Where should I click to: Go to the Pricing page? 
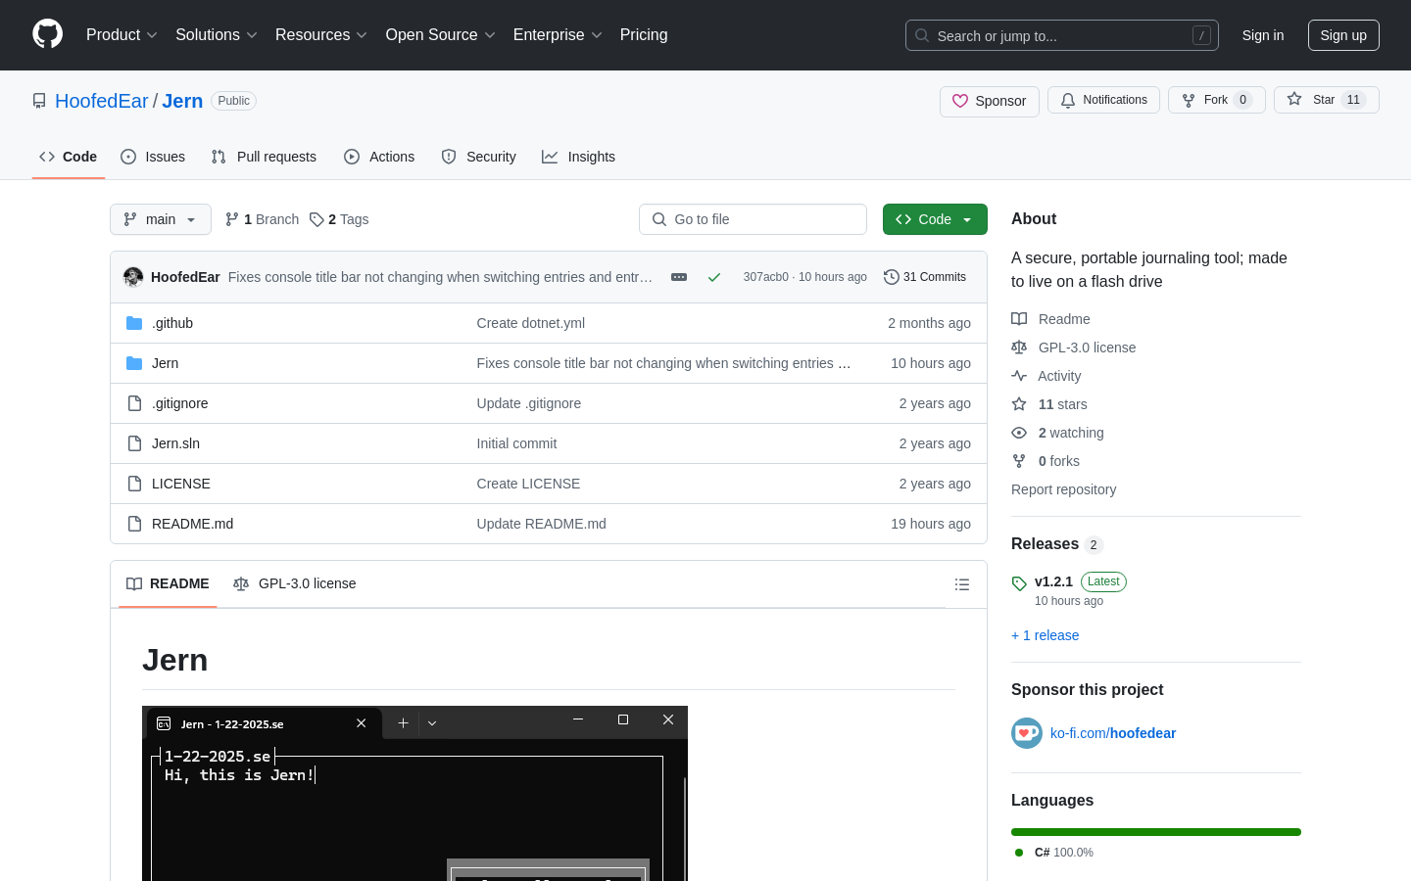click(x=644, y=34)
